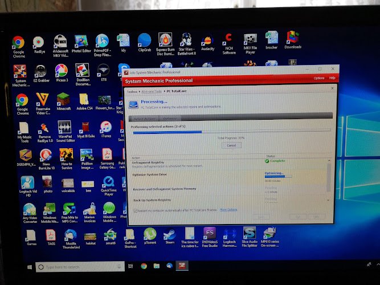Image resolution: width=380 pixels, height=285 pixels.
Task: Open File Explorer from taskbar
Action: 157,266
